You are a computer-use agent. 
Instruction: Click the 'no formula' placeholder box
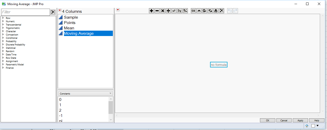[219, 65]
